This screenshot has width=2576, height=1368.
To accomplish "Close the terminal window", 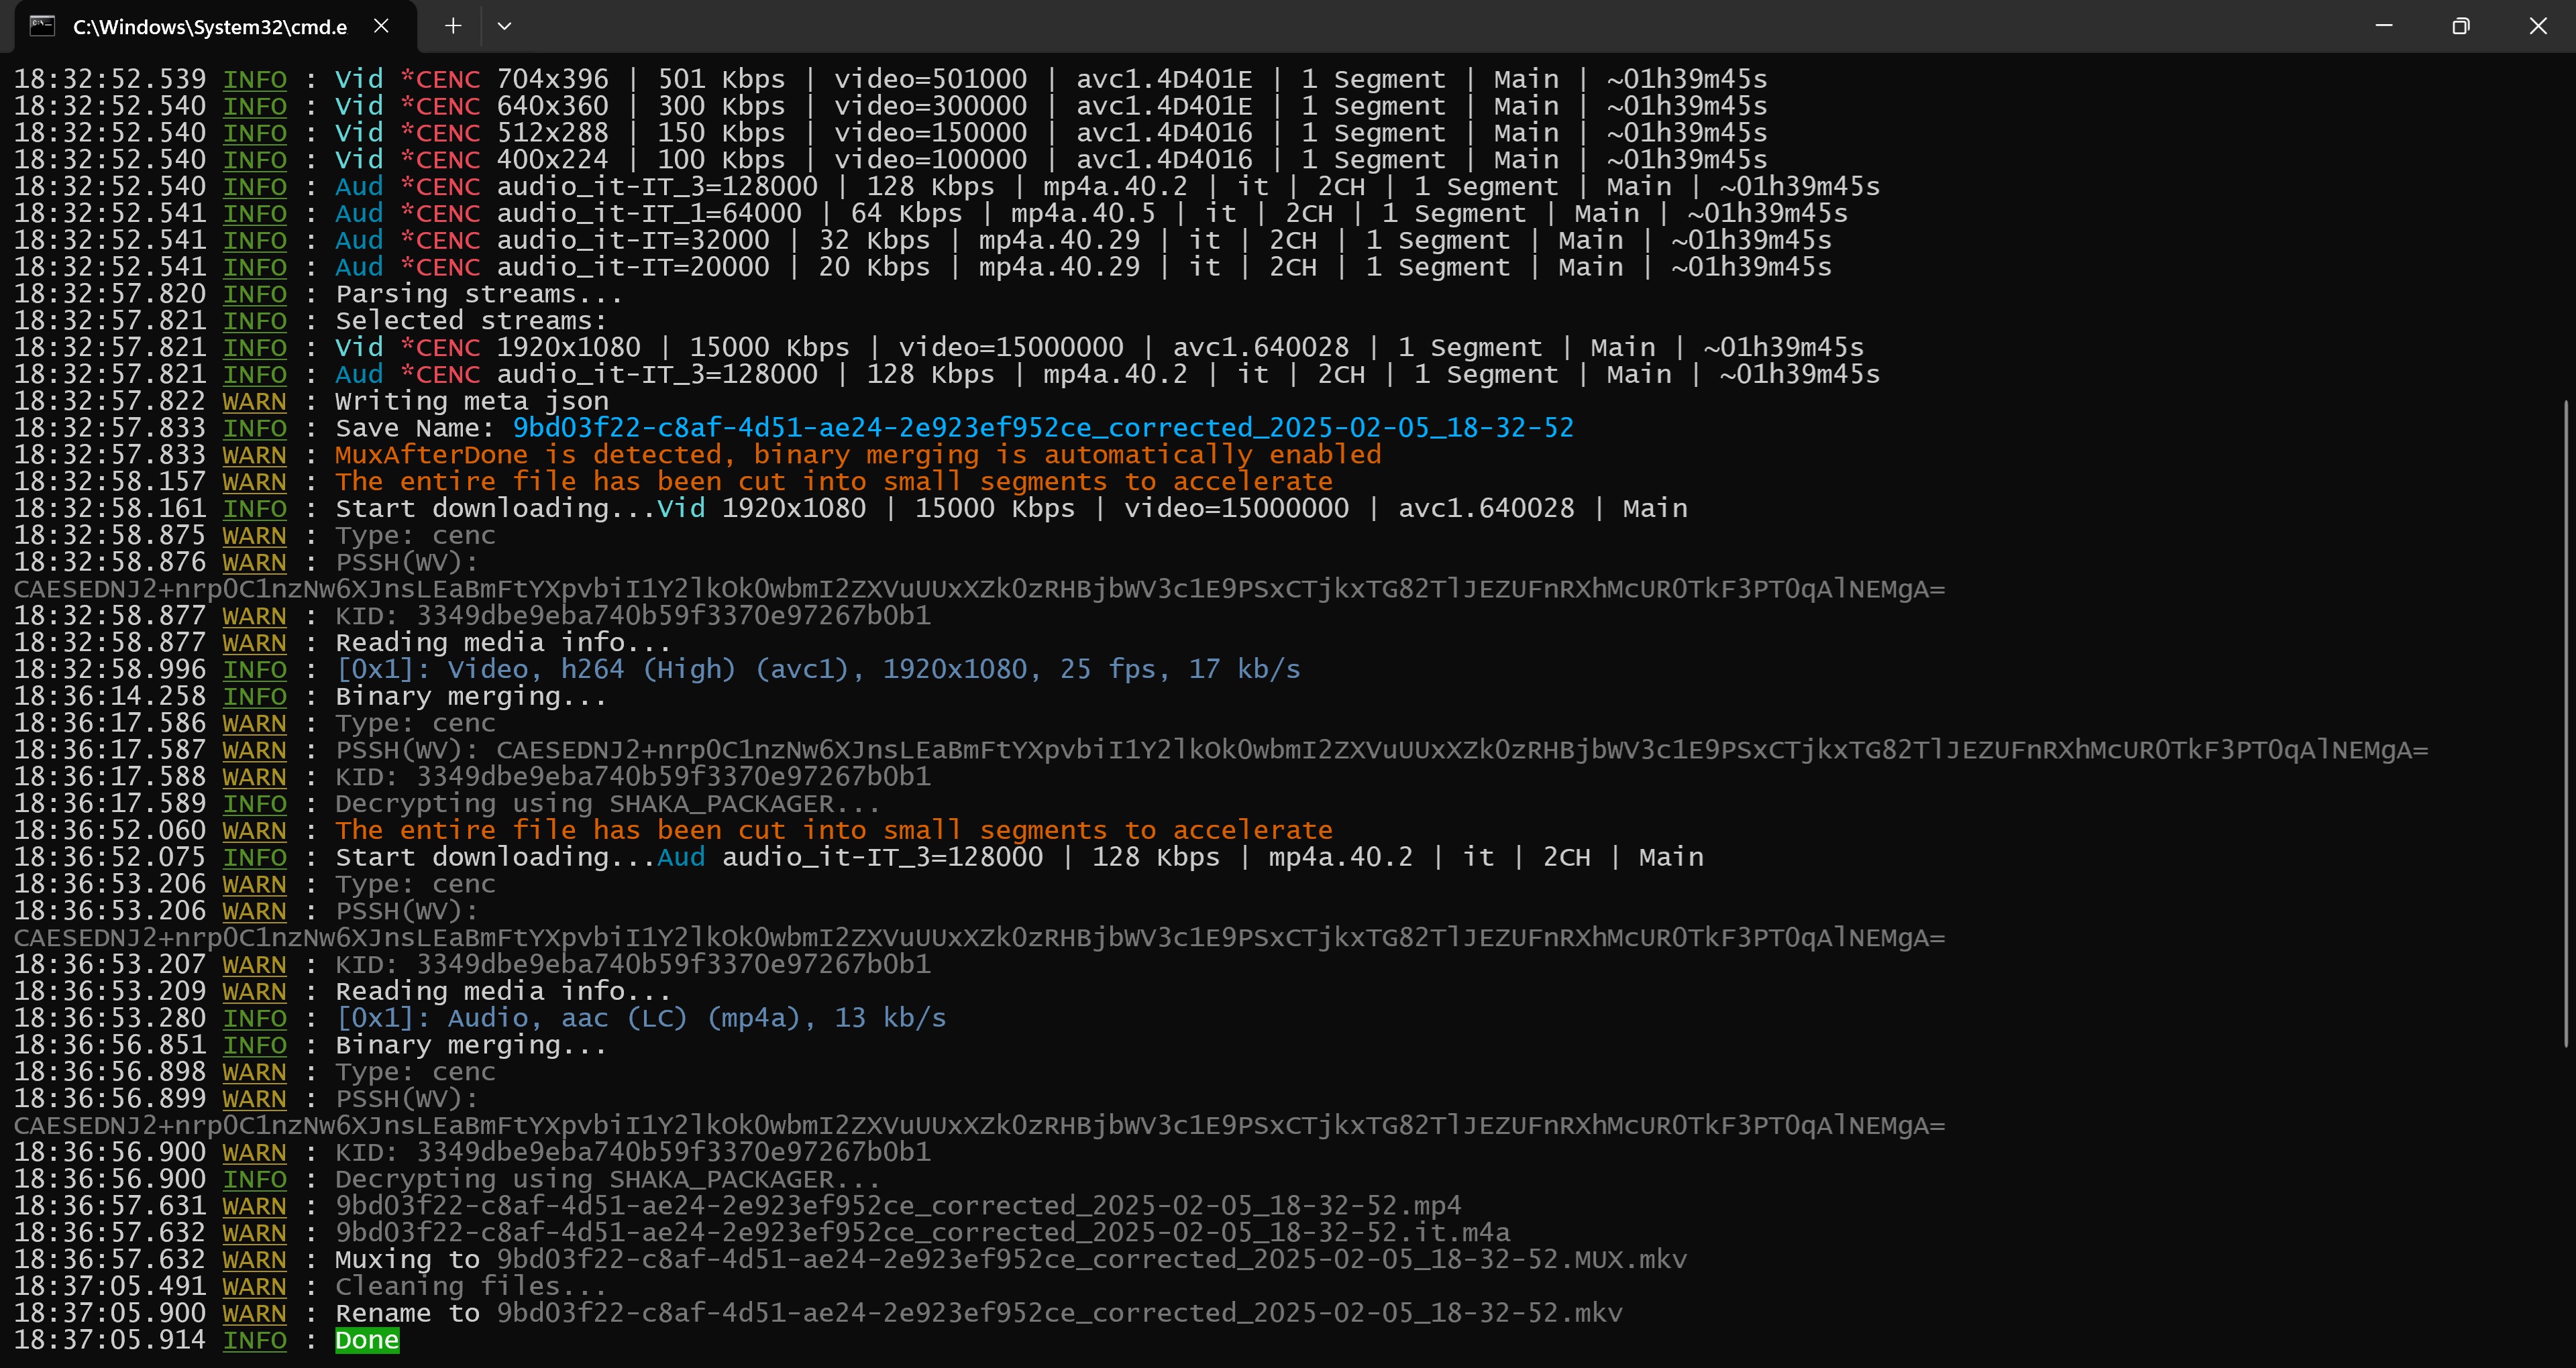I will (2538, 26).
